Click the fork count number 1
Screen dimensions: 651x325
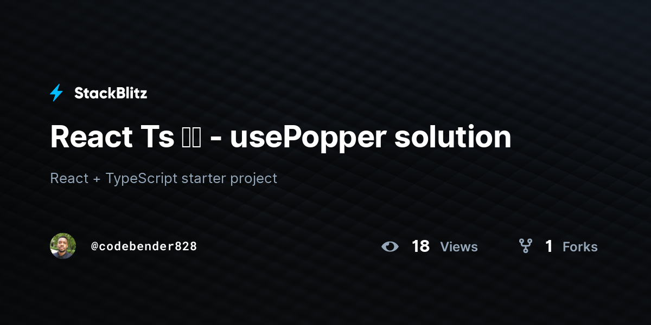pos(549,246)
